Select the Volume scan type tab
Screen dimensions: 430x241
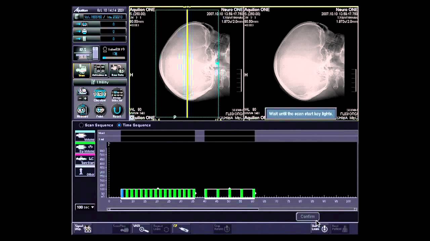tap(85, 136)
